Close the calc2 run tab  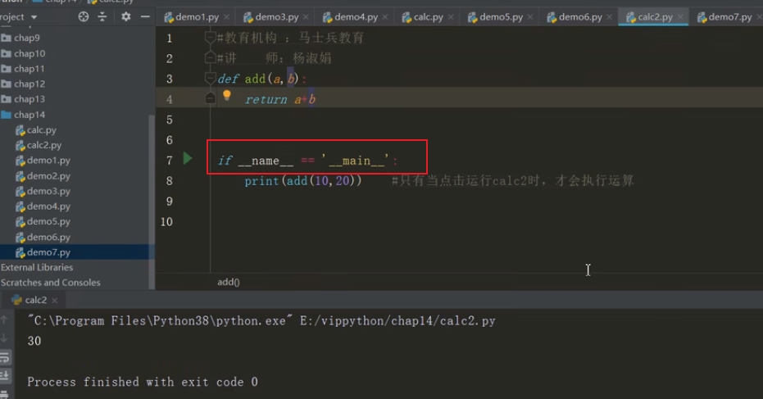54,301
